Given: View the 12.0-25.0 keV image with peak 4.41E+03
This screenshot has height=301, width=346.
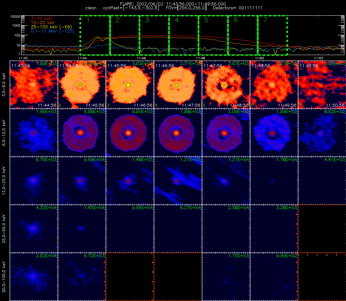Looking at the screenshot, I should click(322, 181).
